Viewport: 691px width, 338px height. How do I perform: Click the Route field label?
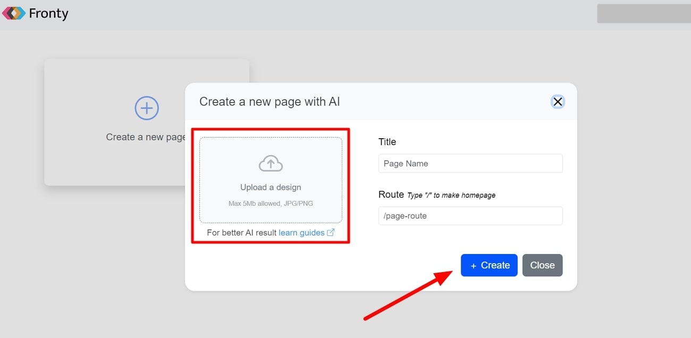(x=391, y=195)
